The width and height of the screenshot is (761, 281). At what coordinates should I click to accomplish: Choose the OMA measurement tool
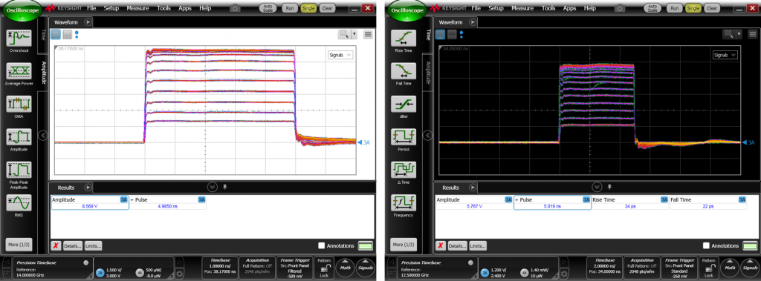click(19, 104)
